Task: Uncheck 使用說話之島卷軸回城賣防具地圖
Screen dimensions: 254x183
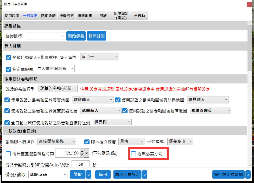Action: click(118, 100)
